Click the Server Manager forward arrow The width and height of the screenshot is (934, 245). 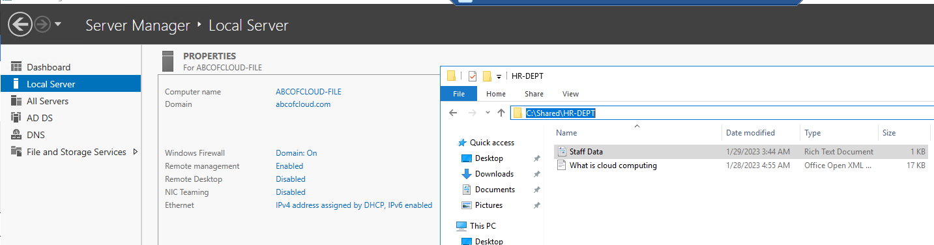pos(42,25)
